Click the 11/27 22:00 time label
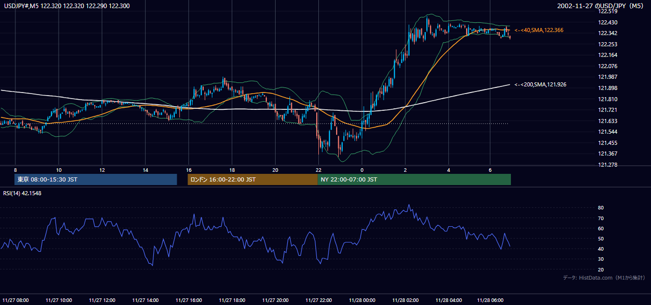 318,300
